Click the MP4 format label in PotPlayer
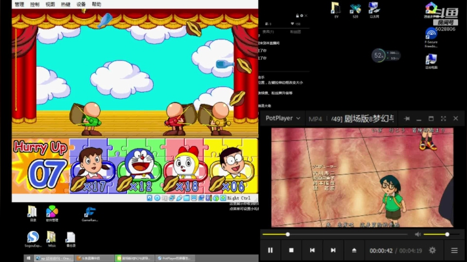467x262 pixels. coord(315,119)
